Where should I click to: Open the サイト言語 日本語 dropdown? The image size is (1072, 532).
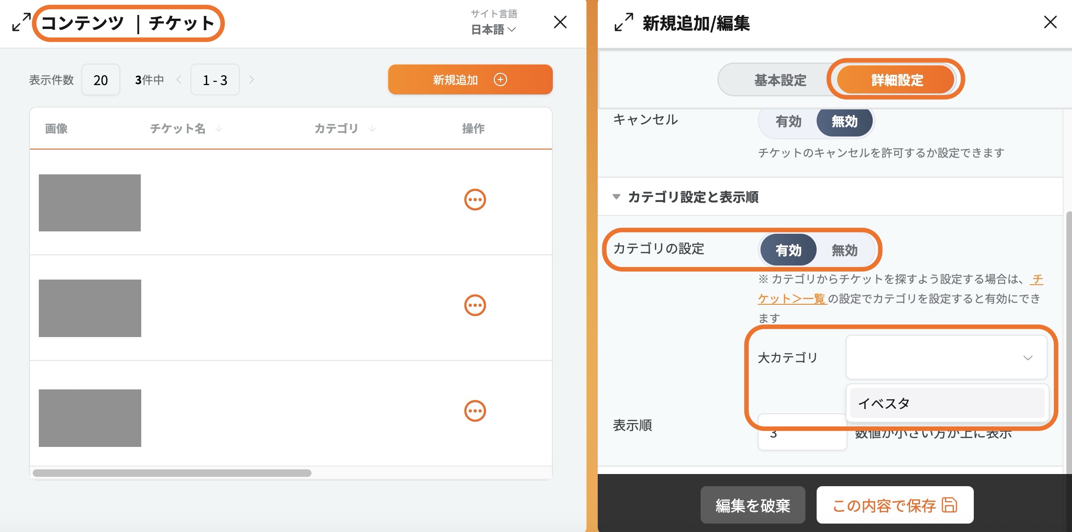click(x=493, y=29)
